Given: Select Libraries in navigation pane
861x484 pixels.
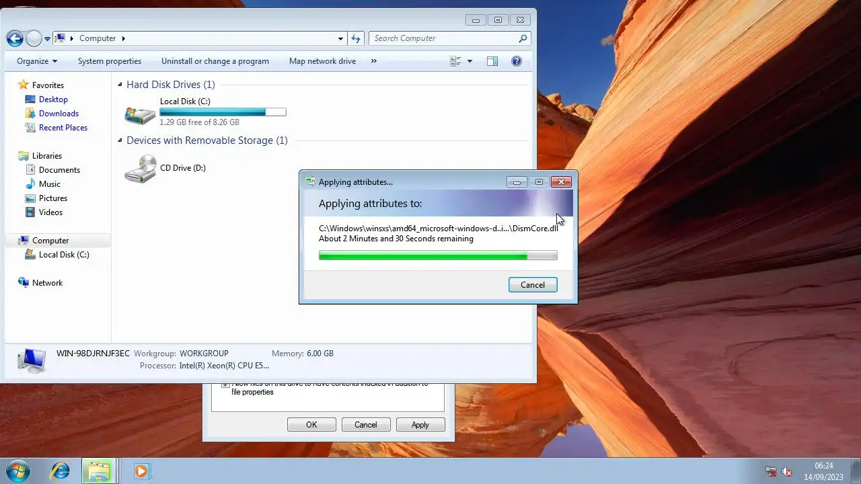Looking at the screenshot, I should click(x=47, y=156).
